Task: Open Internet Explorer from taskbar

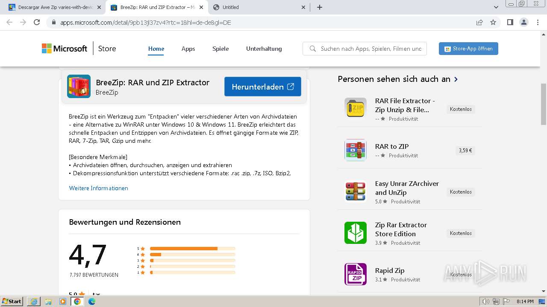Action: click(34, 301)
